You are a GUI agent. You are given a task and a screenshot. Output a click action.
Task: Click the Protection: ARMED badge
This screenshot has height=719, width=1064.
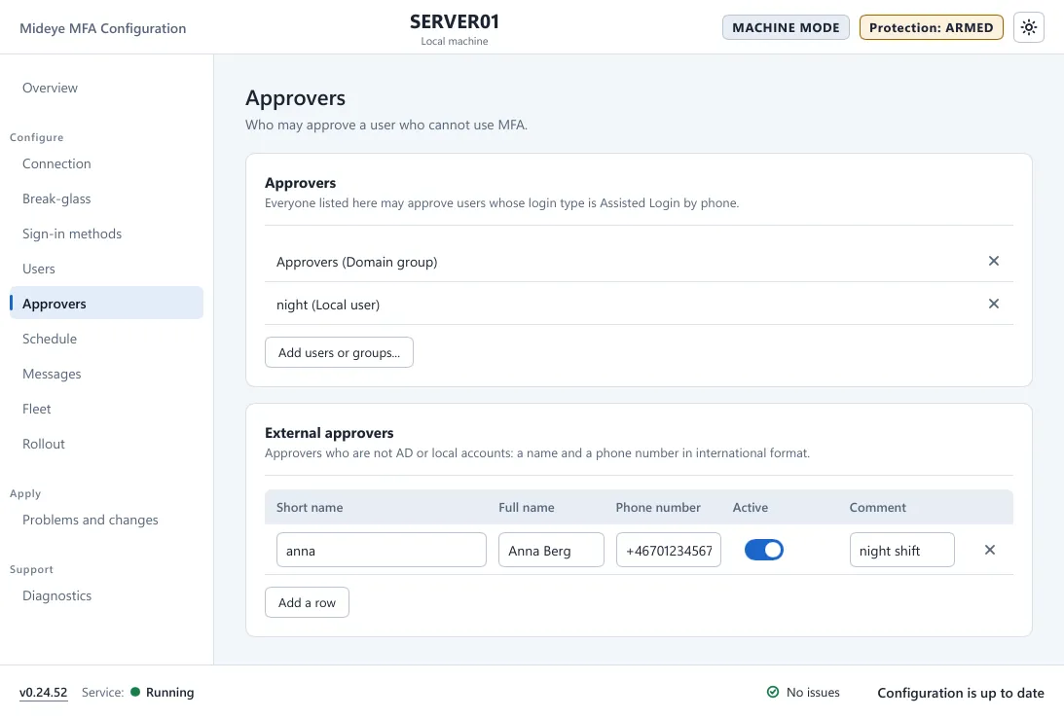931,28
